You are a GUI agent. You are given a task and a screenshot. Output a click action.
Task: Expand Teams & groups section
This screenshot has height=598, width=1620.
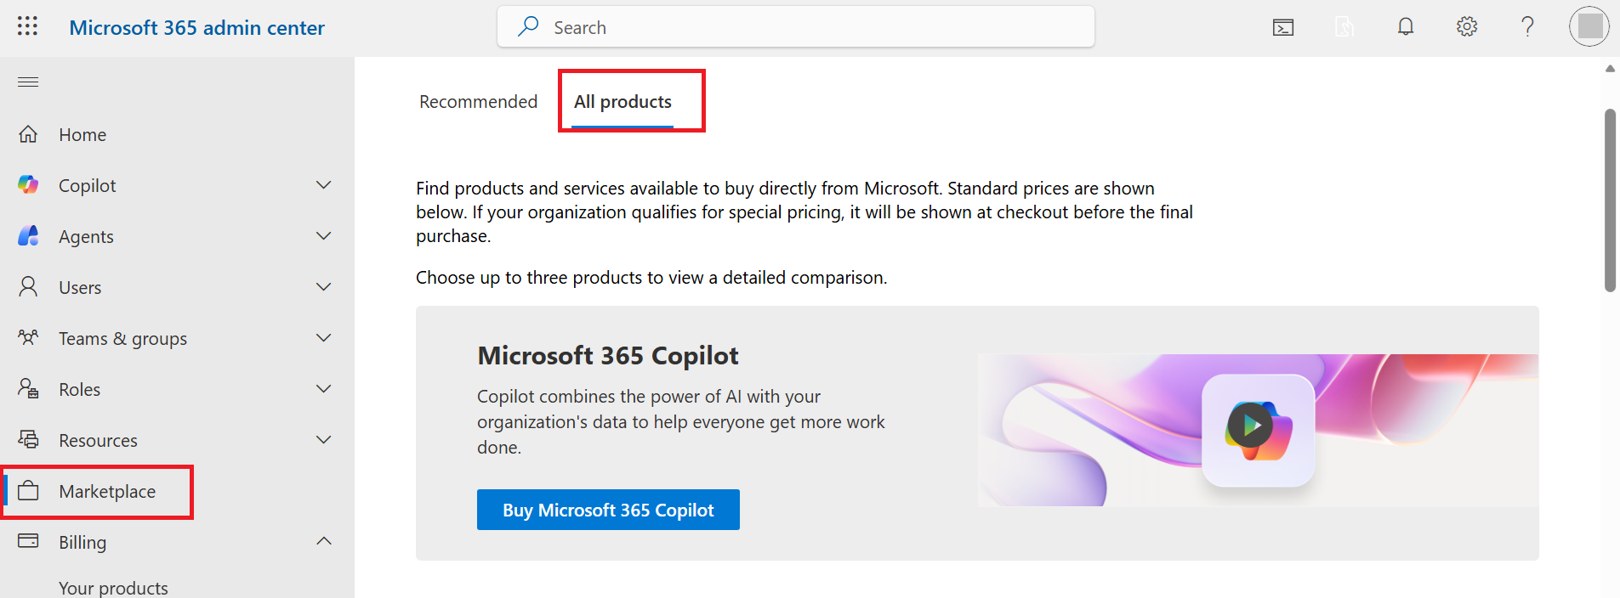(323, 338)
